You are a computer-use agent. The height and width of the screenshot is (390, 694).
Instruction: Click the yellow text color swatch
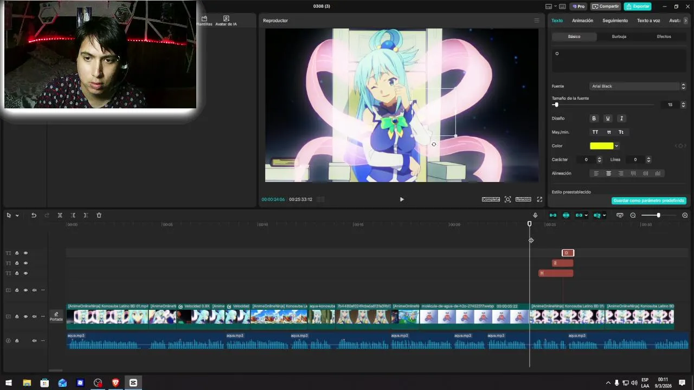tap(601, 146)
